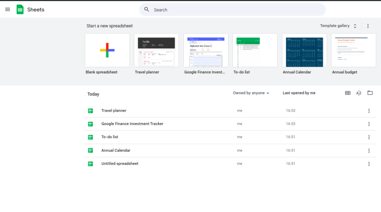Viewport: 381px width, 212px height.
Task: Click the Last opened by me column header
Action: point(299,93)
